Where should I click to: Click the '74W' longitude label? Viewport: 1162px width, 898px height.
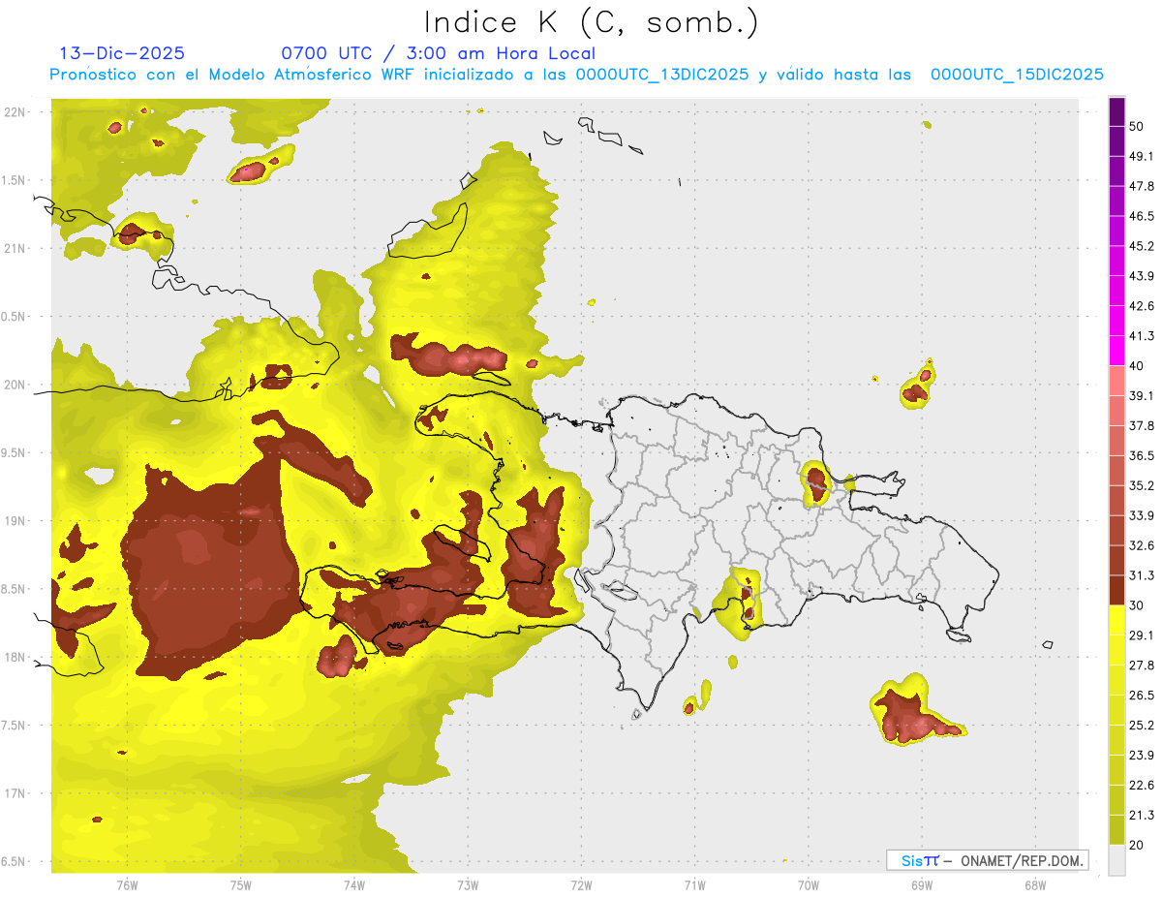(353, 885)
